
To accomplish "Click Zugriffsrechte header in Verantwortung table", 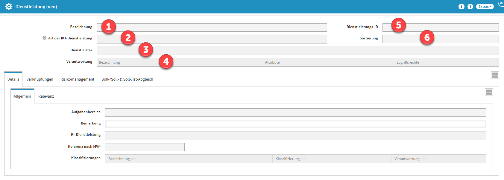I will pyautogui.click(x=408, y=62).
